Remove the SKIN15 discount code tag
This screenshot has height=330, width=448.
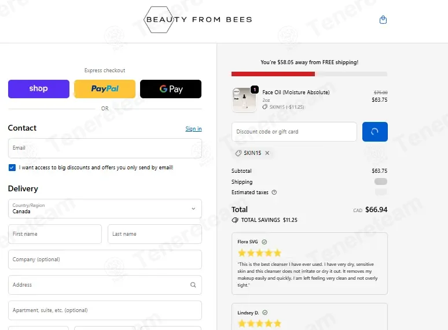[x=267, y=153]
